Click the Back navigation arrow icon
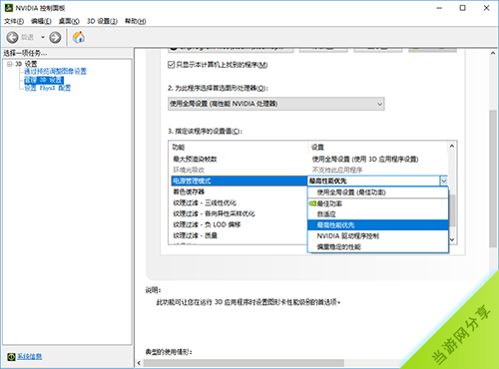Screen dimensions: 499x369 [13, 37]
